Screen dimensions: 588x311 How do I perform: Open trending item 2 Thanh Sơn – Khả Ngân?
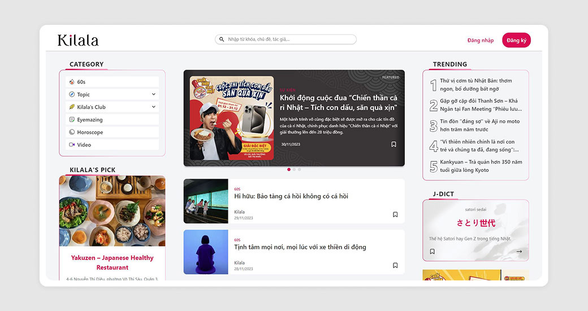click(476, 105)
